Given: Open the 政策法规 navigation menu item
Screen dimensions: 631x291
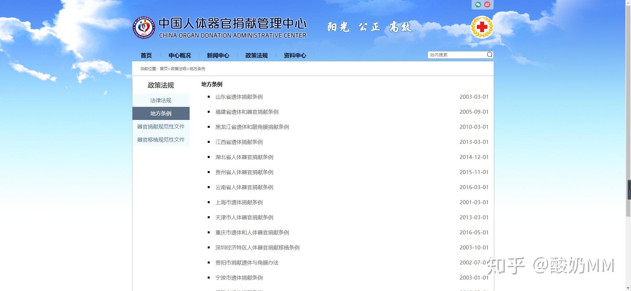Looking at the screenshot, I should click(x=257, y=55).
